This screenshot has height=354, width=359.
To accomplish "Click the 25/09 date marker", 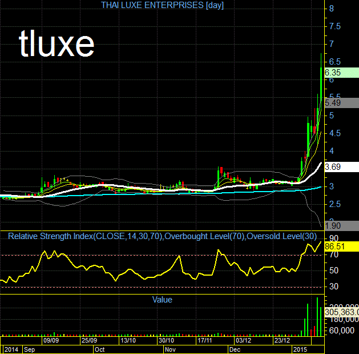I will coord(89,340).
